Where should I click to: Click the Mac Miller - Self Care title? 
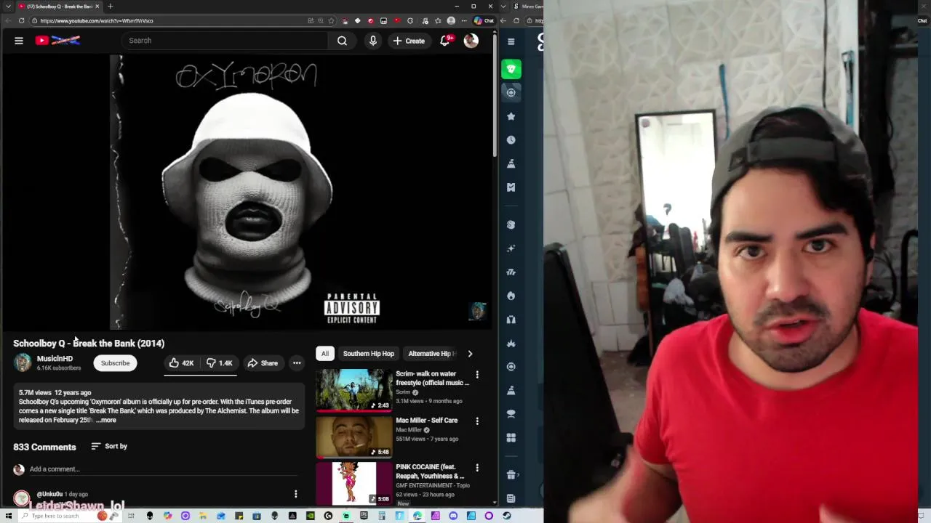point(426,421)
